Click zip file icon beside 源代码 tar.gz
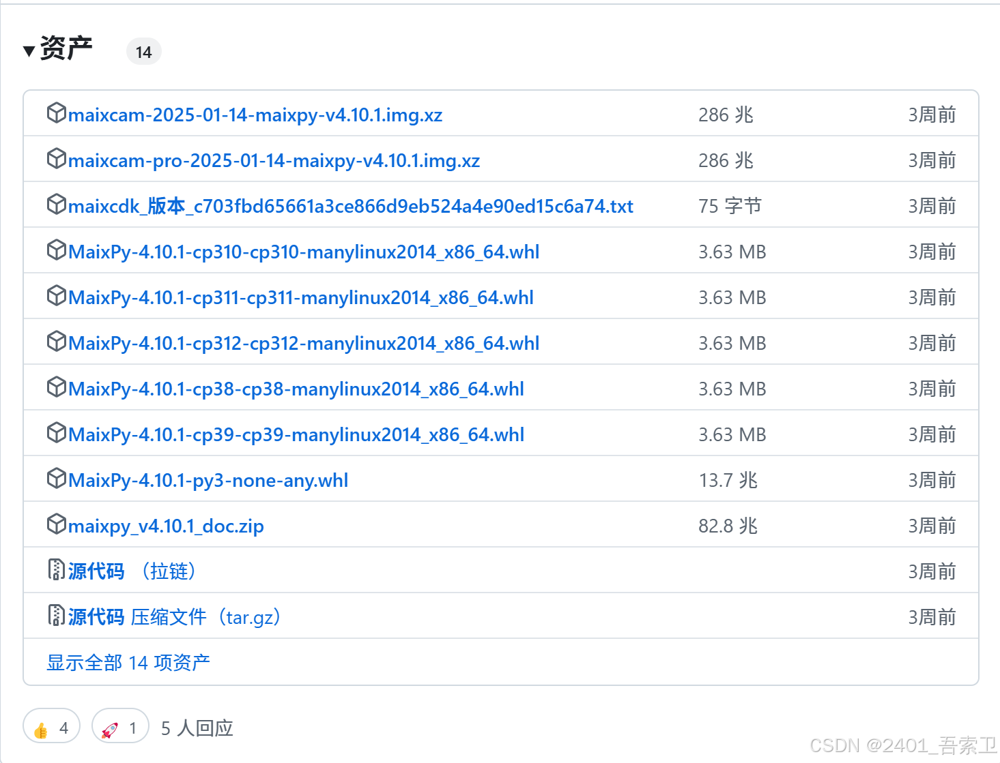This screenshot has width=1000, height=763. [56, 615]
